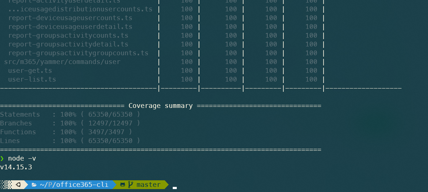Click the src/m365/yammer/commands/user folder row
This screenshot has width=428, height=192.
62,62
